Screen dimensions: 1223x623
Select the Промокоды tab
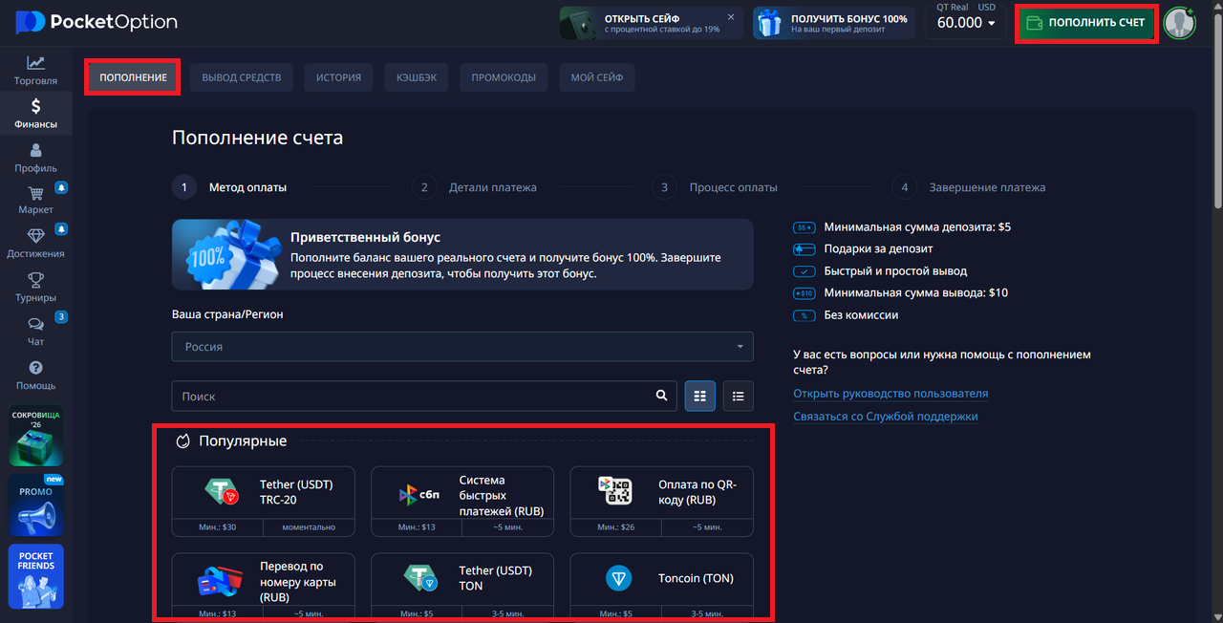click(x=504, y=77)
